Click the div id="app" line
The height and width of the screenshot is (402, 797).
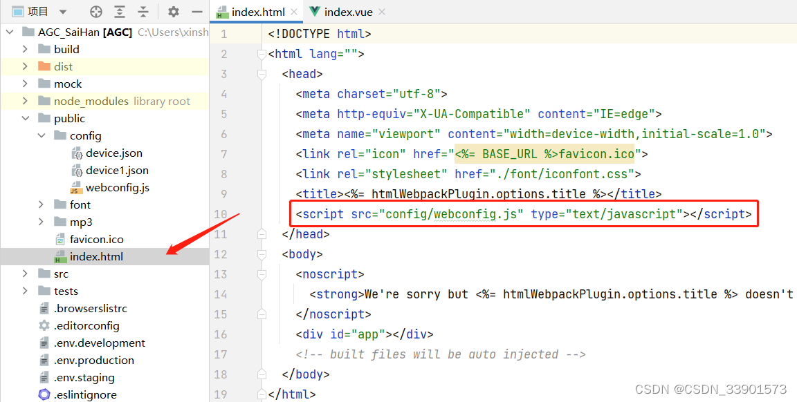coord(365,334)
